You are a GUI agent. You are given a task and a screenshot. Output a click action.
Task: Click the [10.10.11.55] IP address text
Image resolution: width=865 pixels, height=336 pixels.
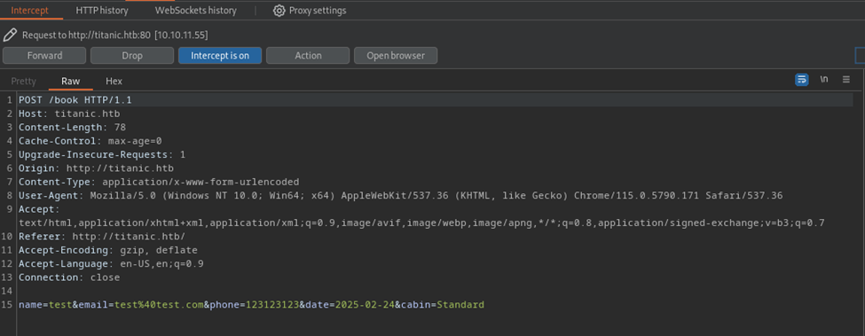coord(181,35)
